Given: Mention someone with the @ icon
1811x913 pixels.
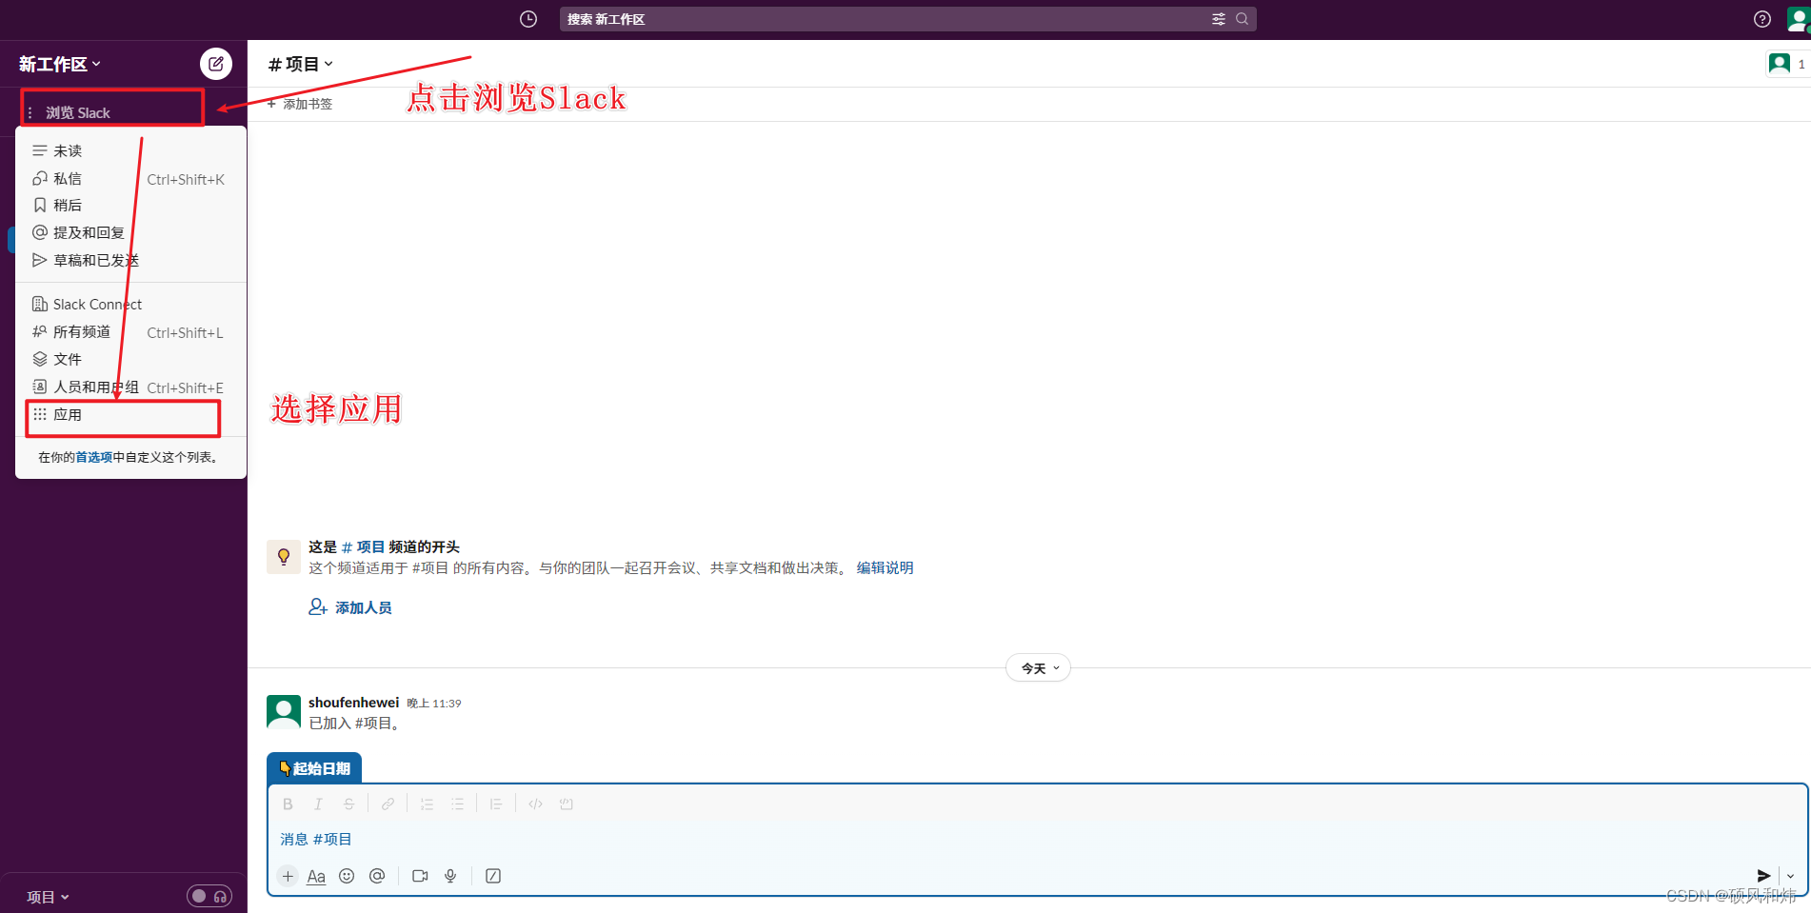Looking at the screenshot, I should tap(377, 876).
